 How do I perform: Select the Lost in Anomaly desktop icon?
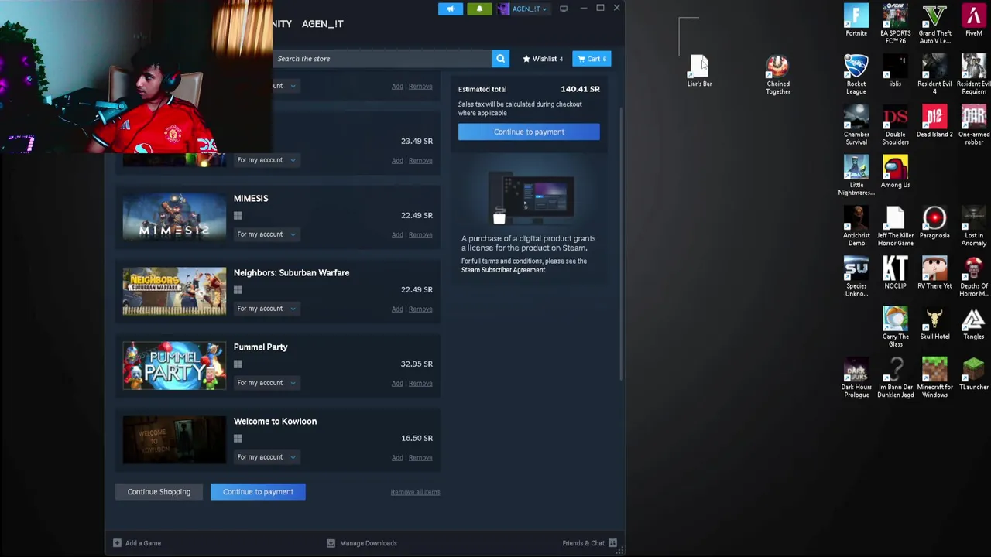974,226
